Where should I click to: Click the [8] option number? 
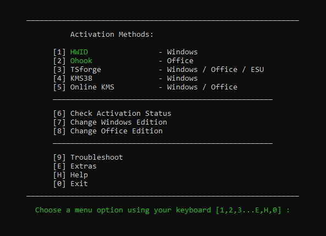(59, 131)
